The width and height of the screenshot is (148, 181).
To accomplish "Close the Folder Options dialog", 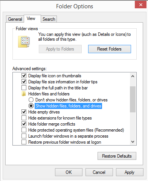I will [x=140, y=5].
